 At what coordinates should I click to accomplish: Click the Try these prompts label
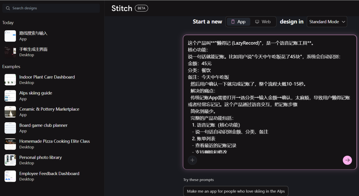[198, 180]
